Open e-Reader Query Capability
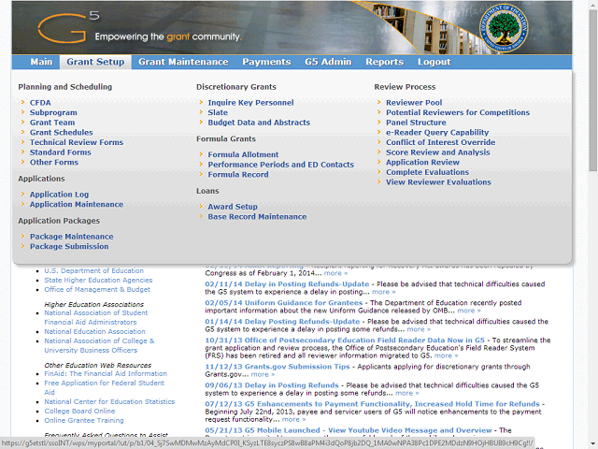Viewport: 598px width, 449px height. [x=437, y=133]
